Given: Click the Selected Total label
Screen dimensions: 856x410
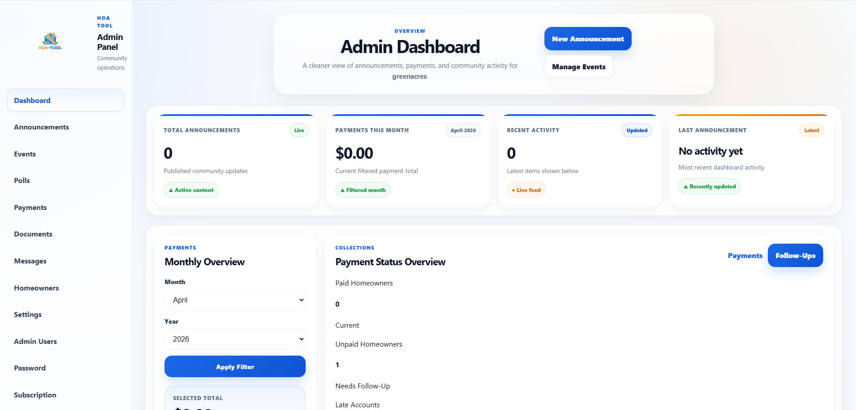Looking at the screenshot, I should (x=198, y=398).
